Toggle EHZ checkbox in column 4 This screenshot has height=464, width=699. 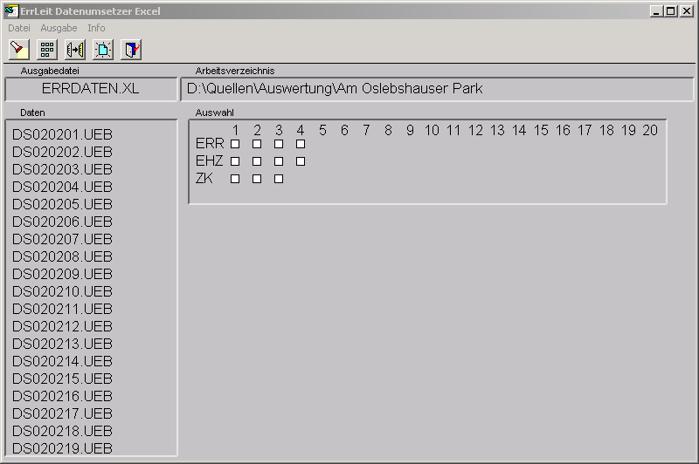coord(301,161)
